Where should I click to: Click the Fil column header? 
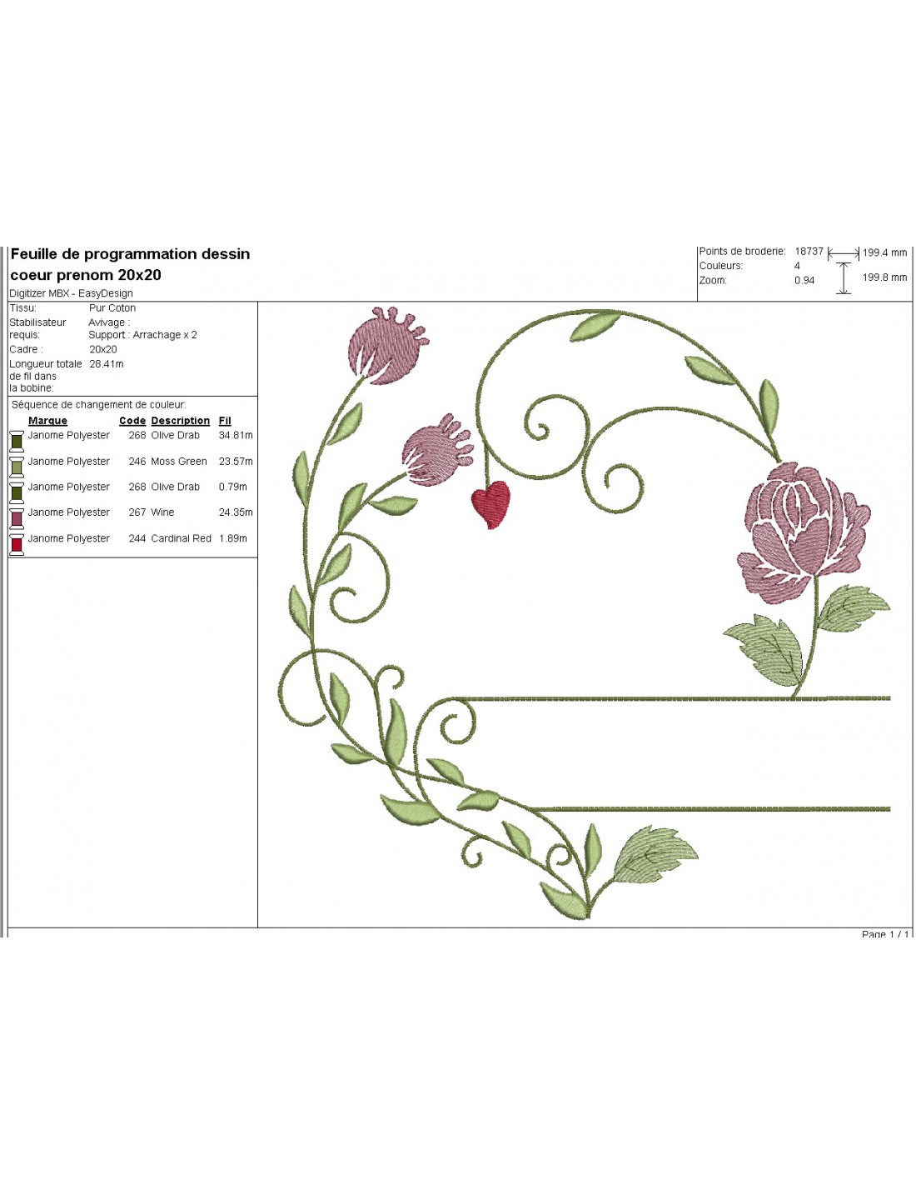point(225,421)
